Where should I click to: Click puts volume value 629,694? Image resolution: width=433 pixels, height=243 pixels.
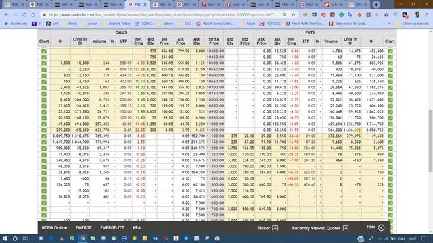coord(334,124)
